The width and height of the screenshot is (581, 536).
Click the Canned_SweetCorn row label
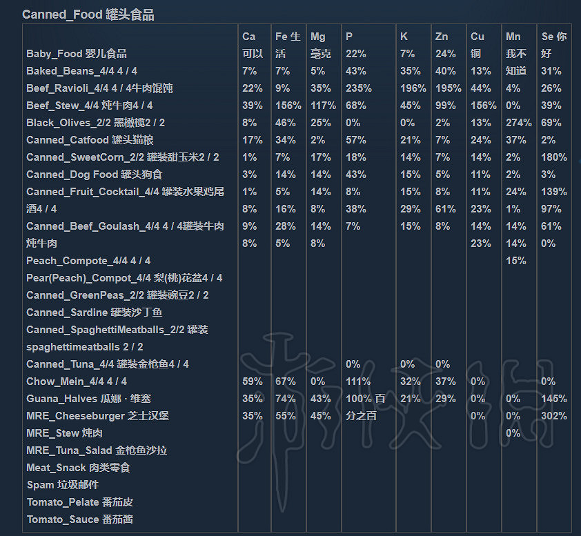click(122, 157)
